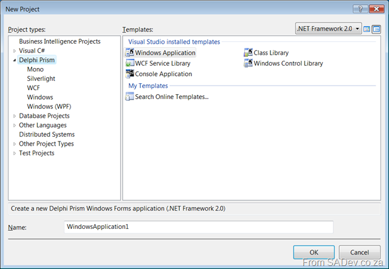Viewport: 389px width, 269px height.
Task: Click the Name input field
Action: (199, 227)
